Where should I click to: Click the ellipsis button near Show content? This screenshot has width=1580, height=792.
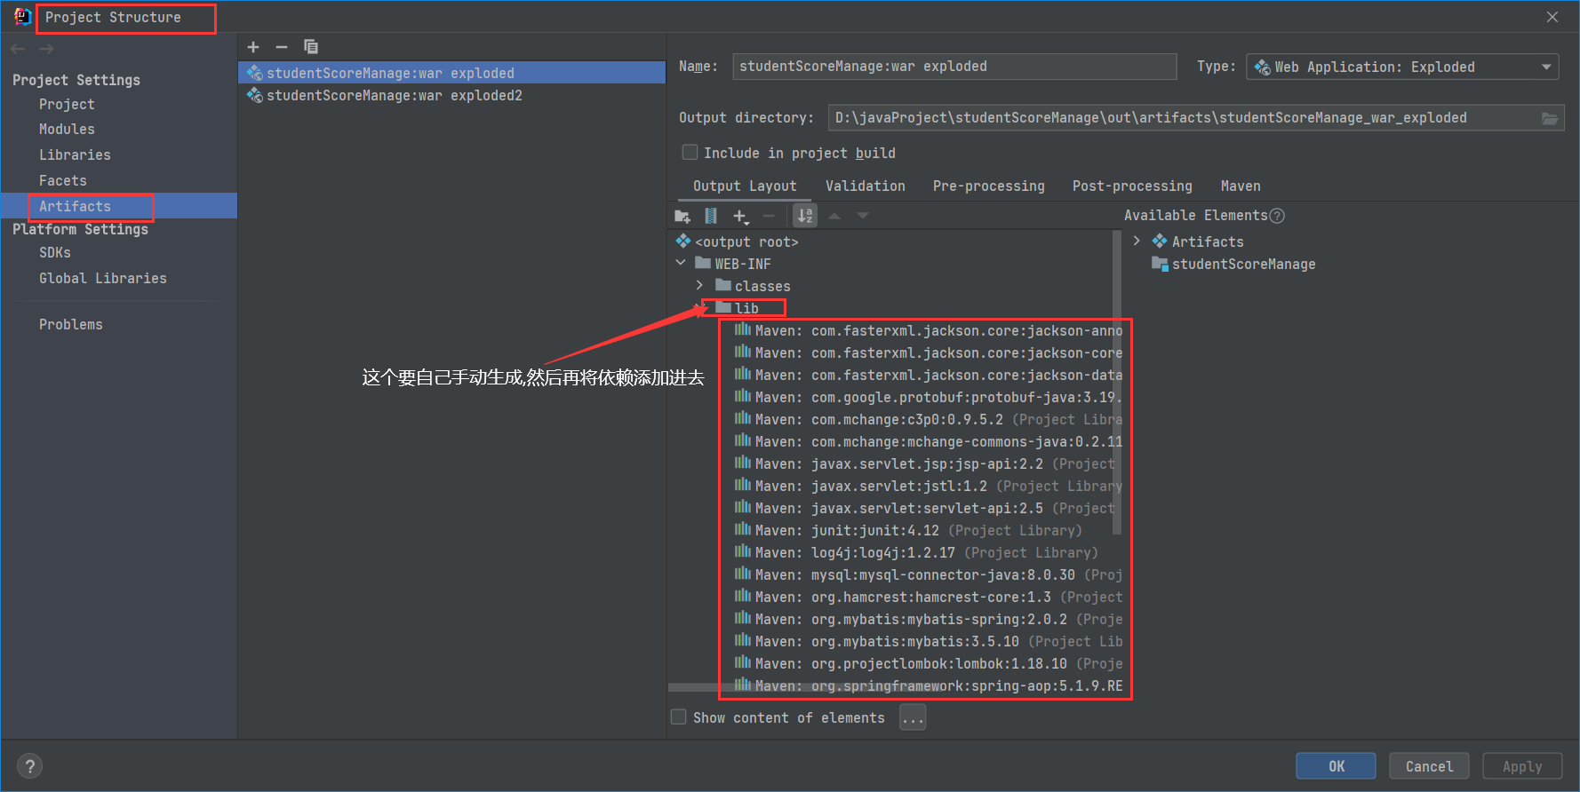913,717
